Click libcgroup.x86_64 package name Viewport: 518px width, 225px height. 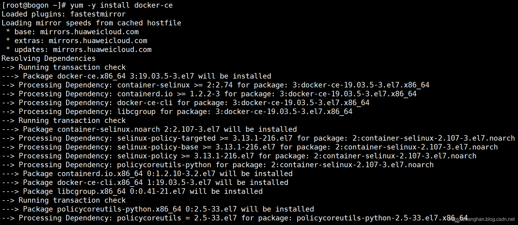pos(91,191)
